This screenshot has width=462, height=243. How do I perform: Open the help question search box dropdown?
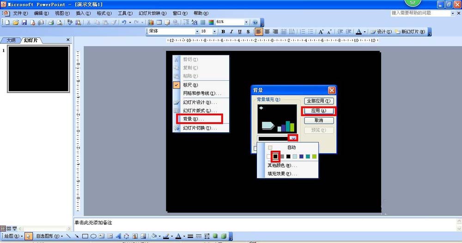click(453, 13)
